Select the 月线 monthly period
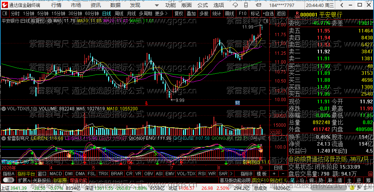This screenshot has width=374, height=192. (131, 14)
